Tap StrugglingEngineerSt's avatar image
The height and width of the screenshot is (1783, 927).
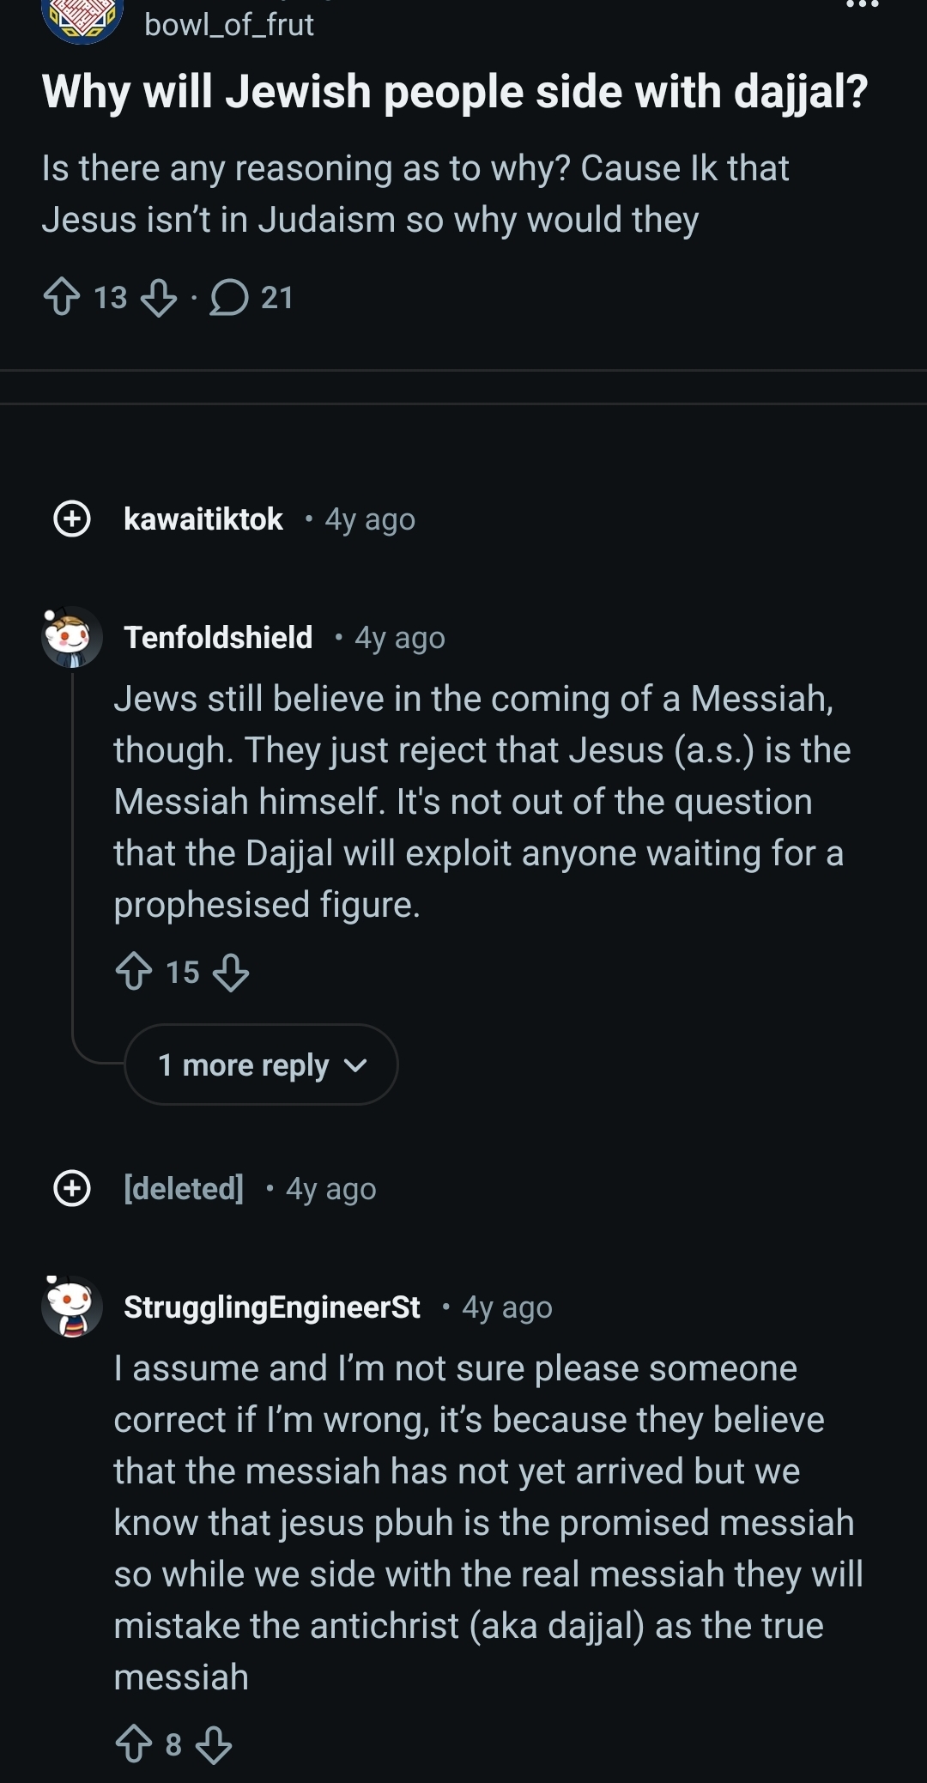pyautogui.click(x=72, y=1307)
